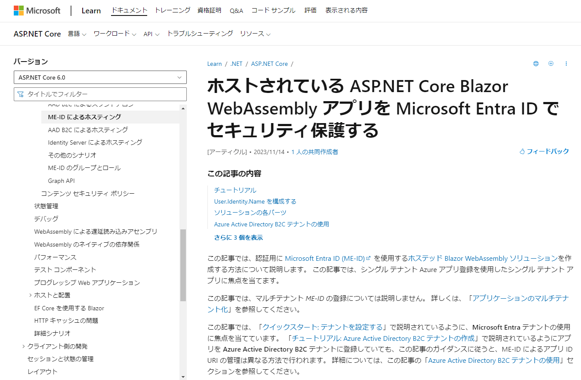Select HTTP キャッシュの問題 in sidebar
The width and height of the screenshot is (581, 380).
66,321
